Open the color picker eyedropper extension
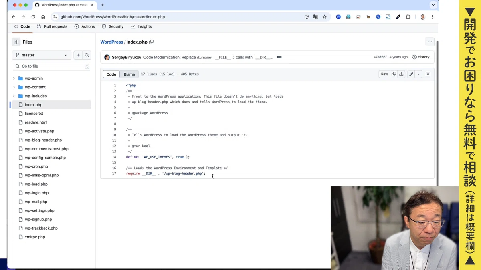Viewport: 481px width, 270px height. (x=398, y=17)
